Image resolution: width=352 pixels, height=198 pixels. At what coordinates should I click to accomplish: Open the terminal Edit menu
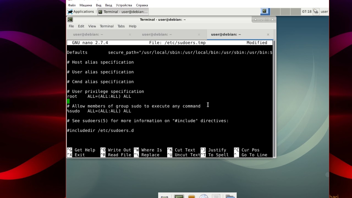tap(81, 26)
